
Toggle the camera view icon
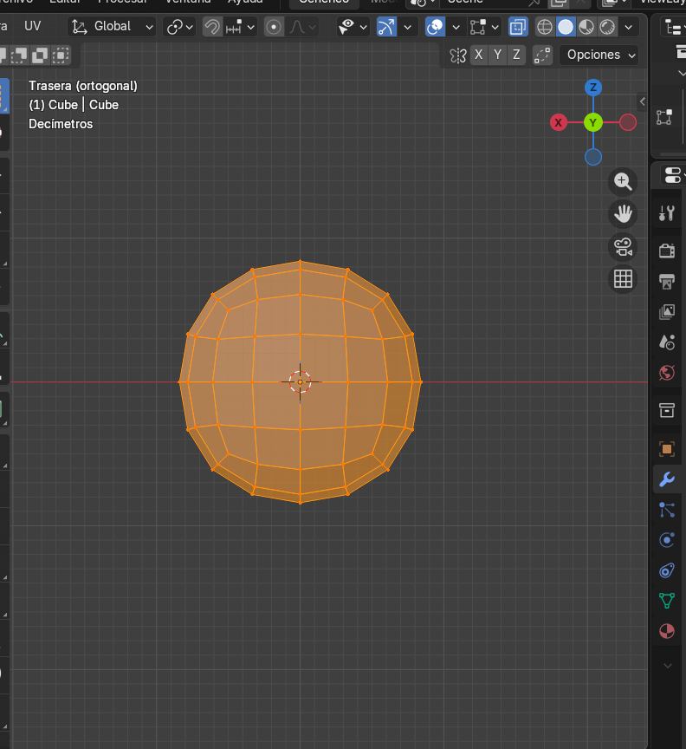pos(622,246)
